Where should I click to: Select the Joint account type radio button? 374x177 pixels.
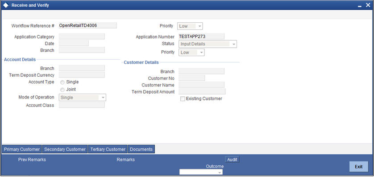62,90
